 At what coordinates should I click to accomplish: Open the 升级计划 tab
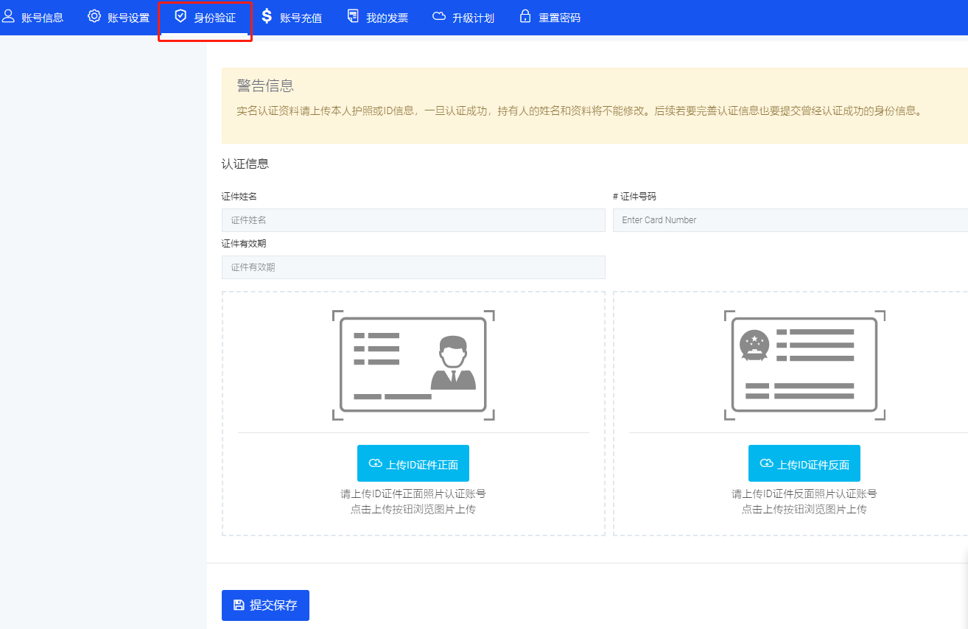coord(463,17)
